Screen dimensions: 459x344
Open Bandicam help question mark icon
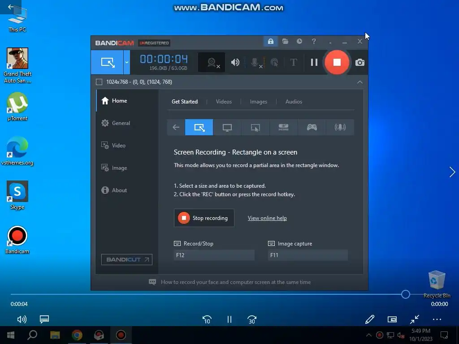point(314,41)
